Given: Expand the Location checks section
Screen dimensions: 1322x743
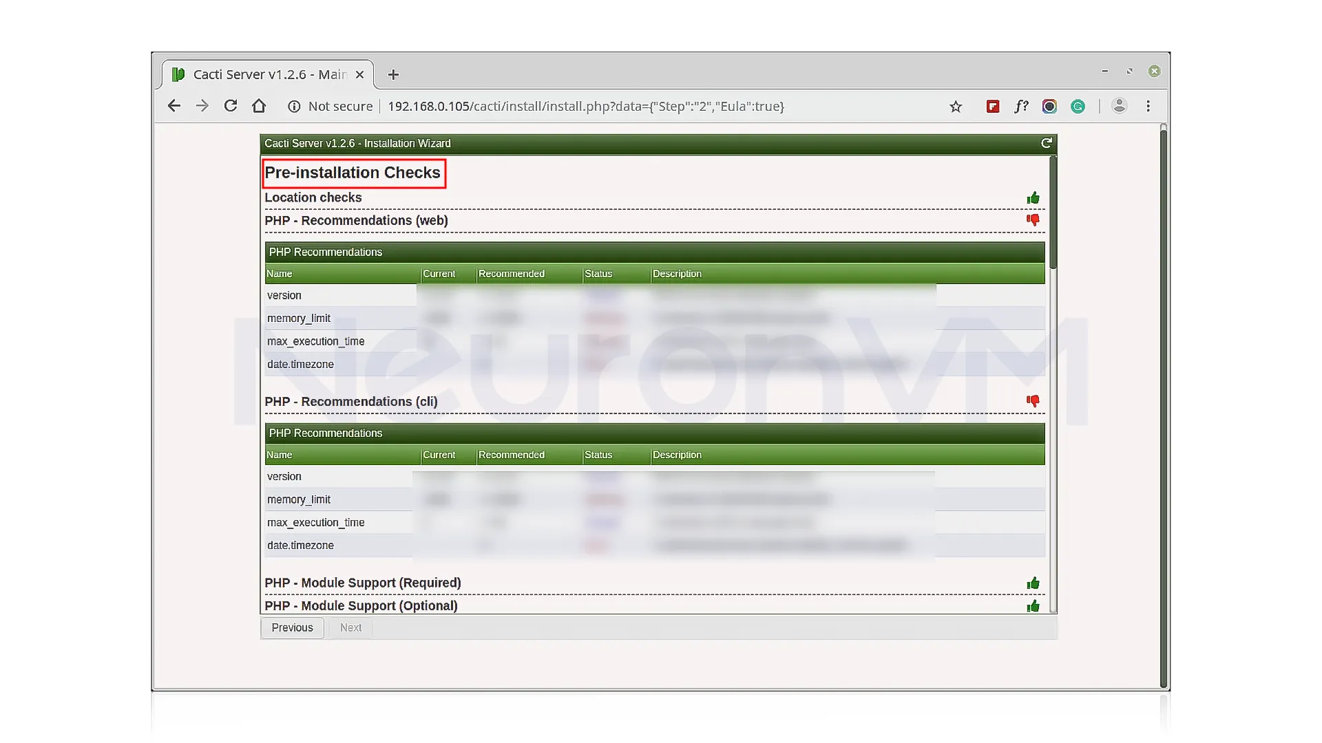Looking at the screenshot, I should tap(313, 197).
